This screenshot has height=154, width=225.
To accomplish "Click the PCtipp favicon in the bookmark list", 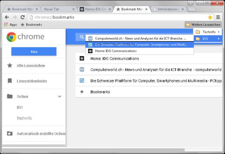I will (x=82, y=81).
